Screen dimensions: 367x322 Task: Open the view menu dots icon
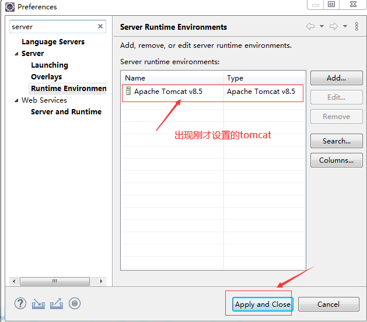[x=356, y=26]
